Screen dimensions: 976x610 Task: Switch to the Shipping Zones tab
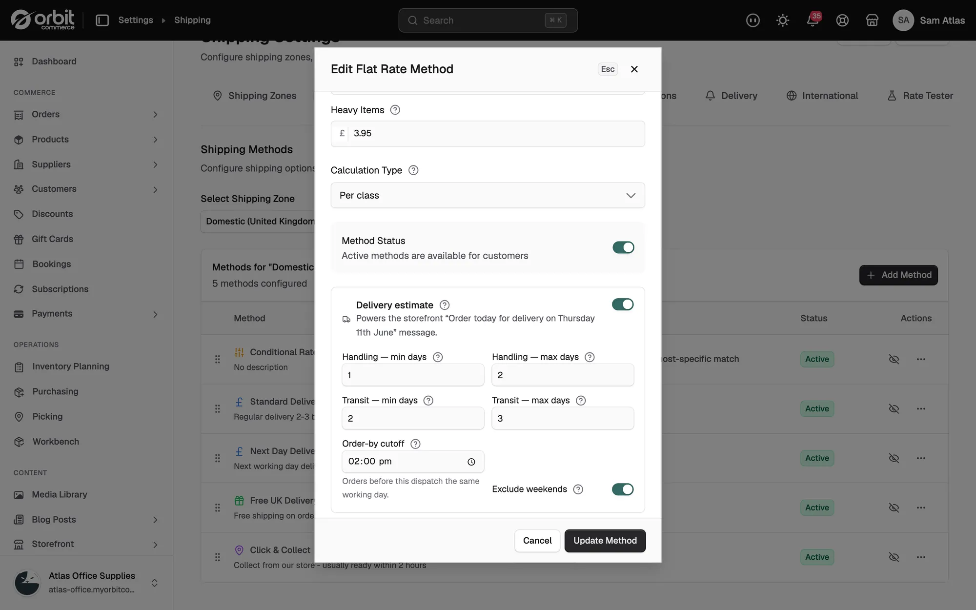pos(255,96)
